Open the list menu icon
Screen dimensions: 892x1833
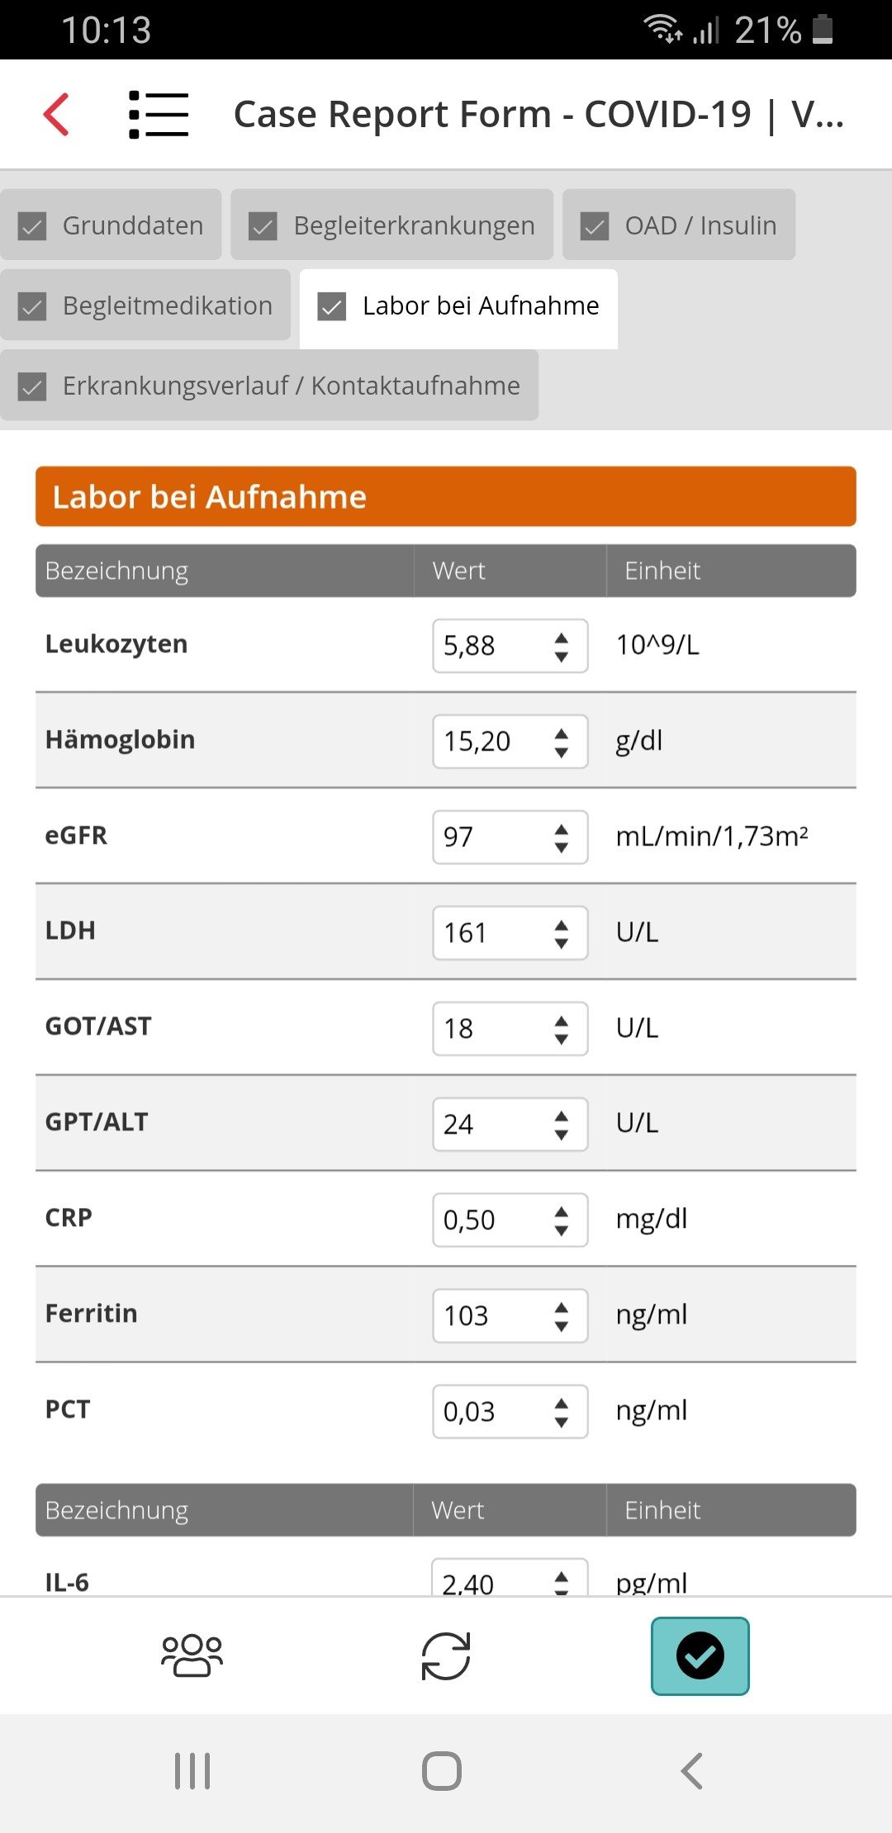(x=159, y=114)
